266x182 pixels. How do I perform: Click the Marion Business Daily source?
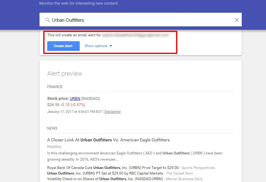click(x=184, y=179)
